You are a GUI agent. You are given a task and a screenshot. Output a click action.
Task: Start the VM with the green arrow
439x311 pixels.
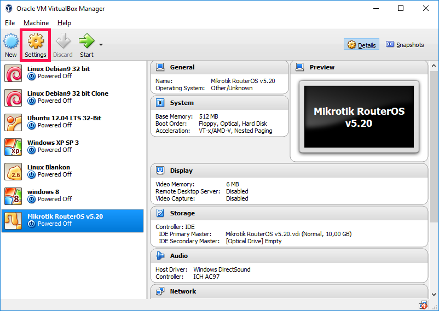tap(87, 41)
